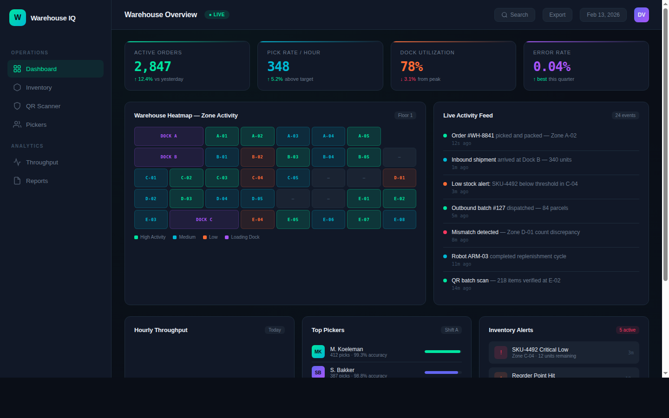Click the Today badge in Hourly Throughput

pos(275,330)
